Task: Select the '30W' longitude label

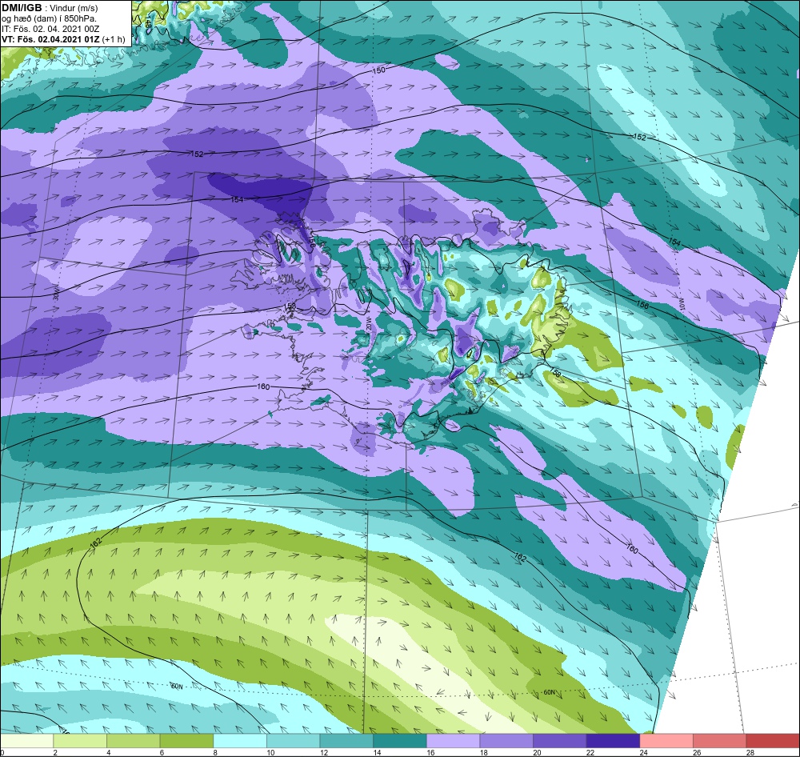Action: coord(56,294)
